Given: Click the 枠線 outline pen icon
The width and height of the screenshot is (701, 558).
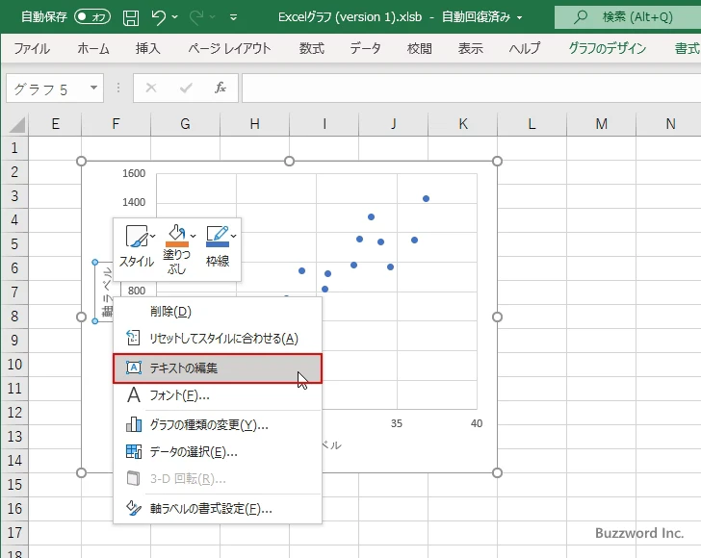Looking at the screenshot, I should (218, 236).
